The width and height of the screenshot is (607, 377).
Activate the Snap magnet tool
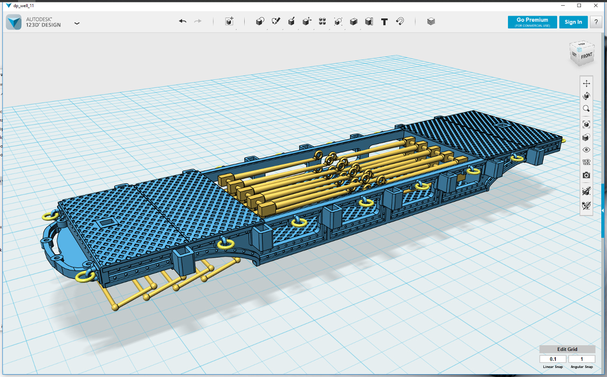pyautogui.click(x=400, y=21)
